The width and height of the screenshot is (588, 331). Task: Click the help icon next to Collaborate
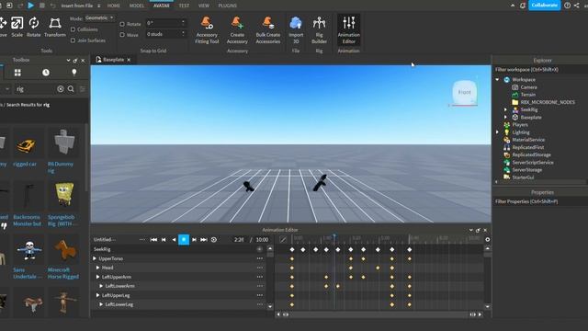point(568,6)
